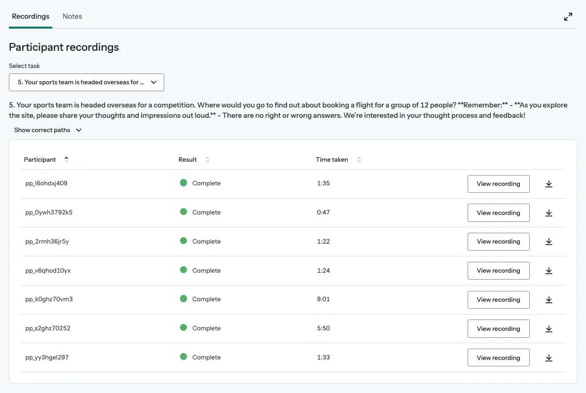View recording for pp_k0ghz70vm3
Screen dimensions: 586x393
498,300
